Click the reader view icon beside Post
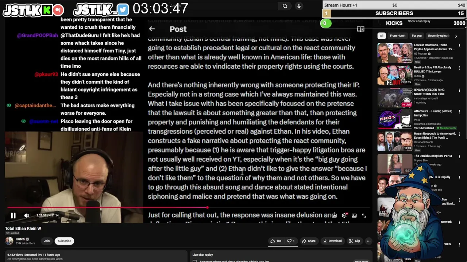Image resolution: width=467 pixels, height=262 pixels. 360,29
